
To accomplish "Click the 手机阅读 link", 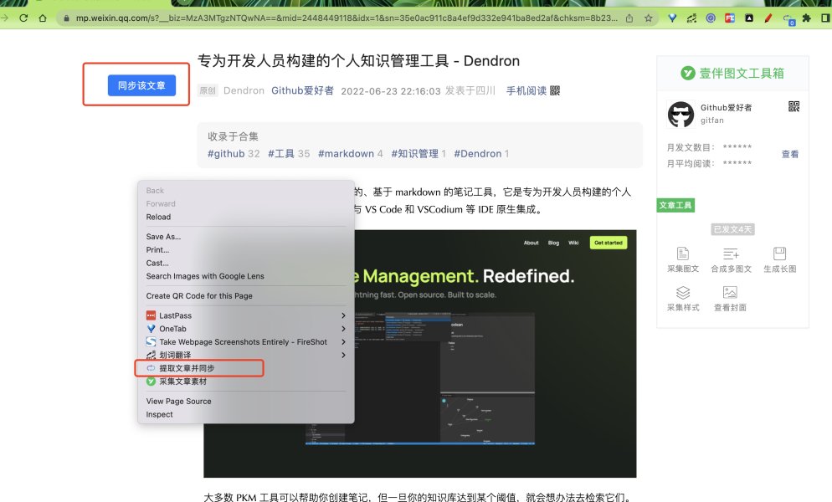I will [526, 90].
